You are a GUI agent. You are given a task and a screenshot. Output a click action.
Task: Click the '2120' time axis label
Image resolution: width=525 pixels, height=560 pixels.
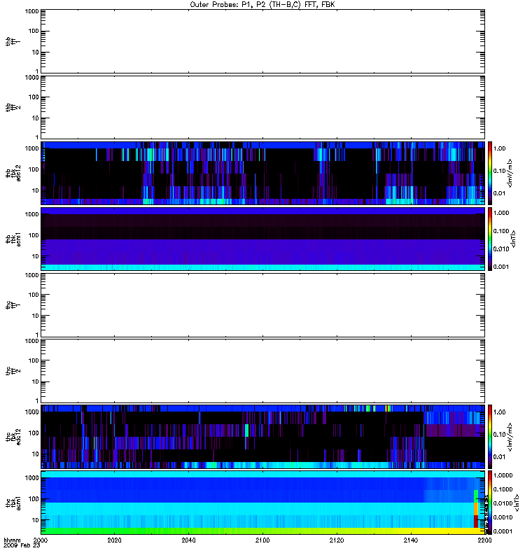tap(337, 540)
